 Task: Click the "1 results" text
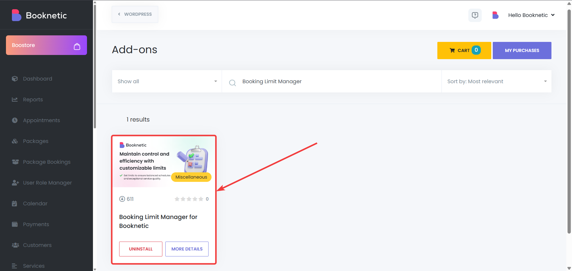pyautogui.click(x=138, y=119)
